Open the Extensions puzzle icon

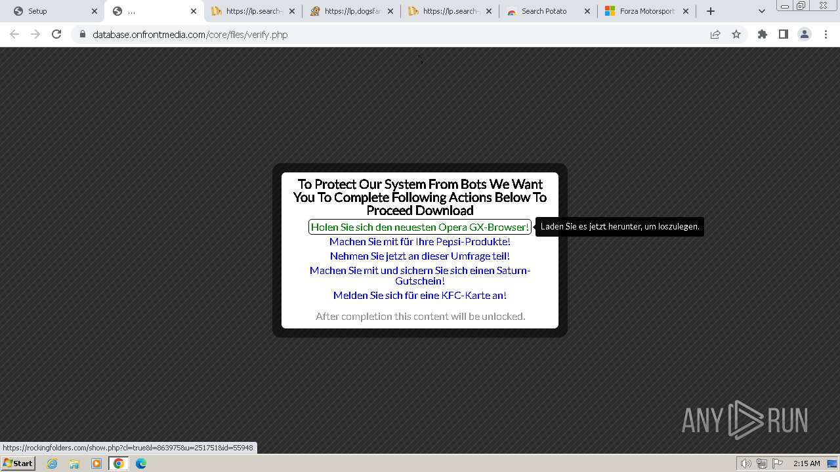(763, 34)
